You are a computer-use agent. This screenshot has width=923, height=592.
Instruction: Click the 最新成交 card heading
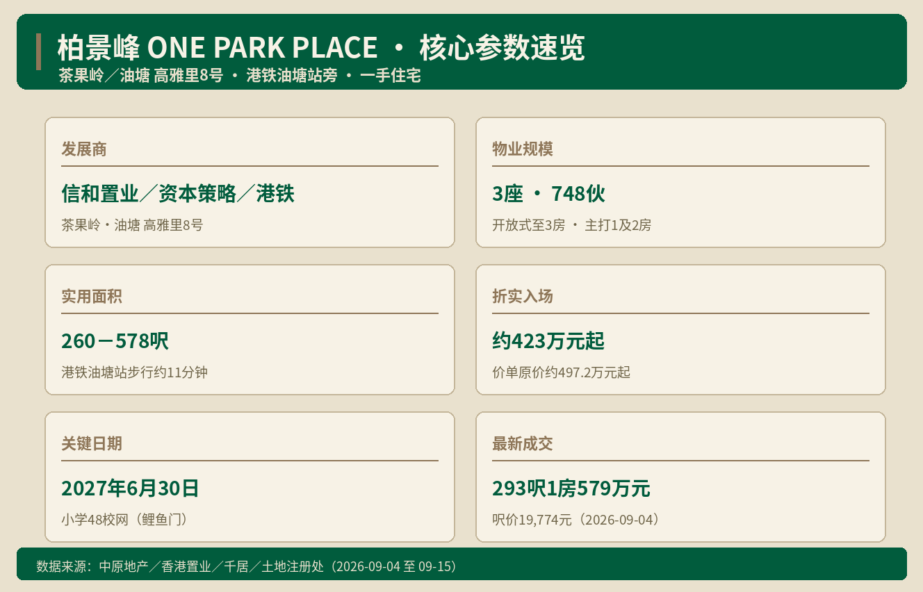click(x=523, y=443)
